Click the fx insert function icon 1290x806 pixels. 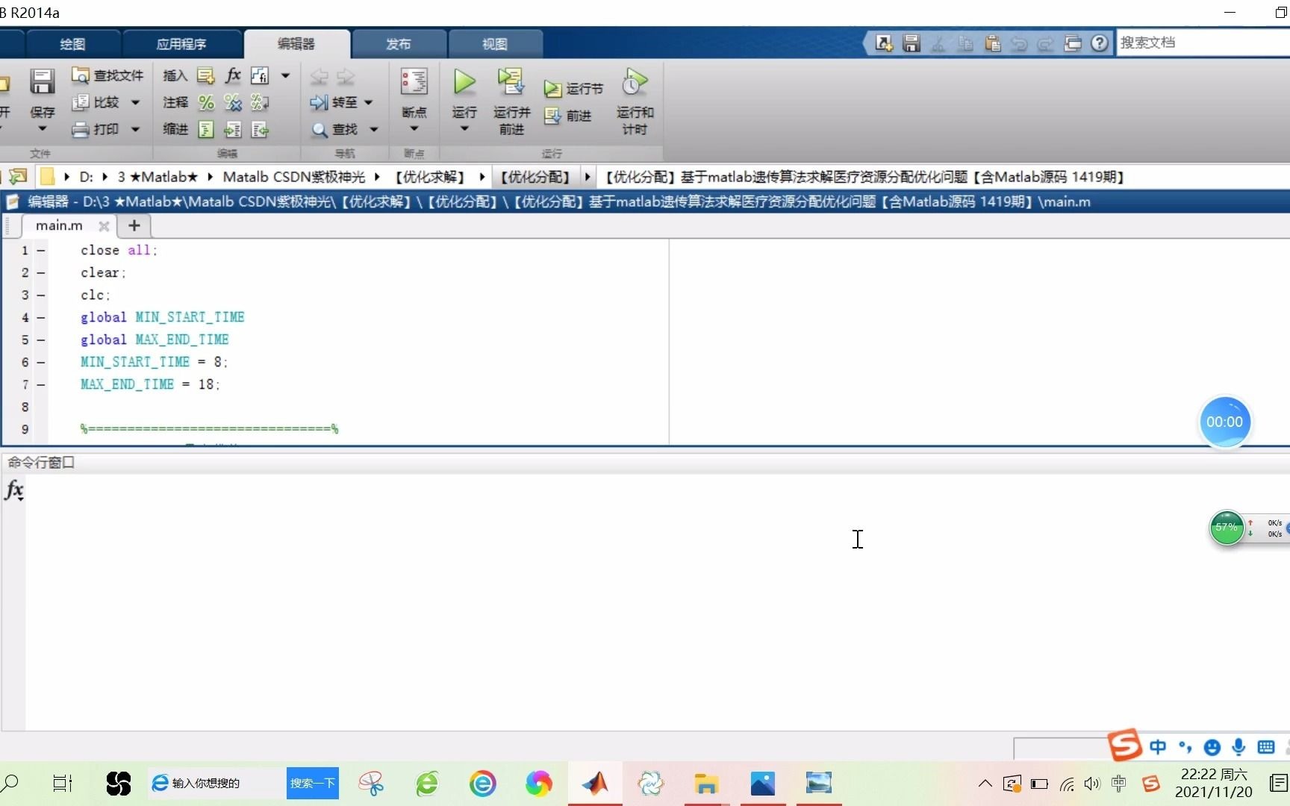(233, 75)
